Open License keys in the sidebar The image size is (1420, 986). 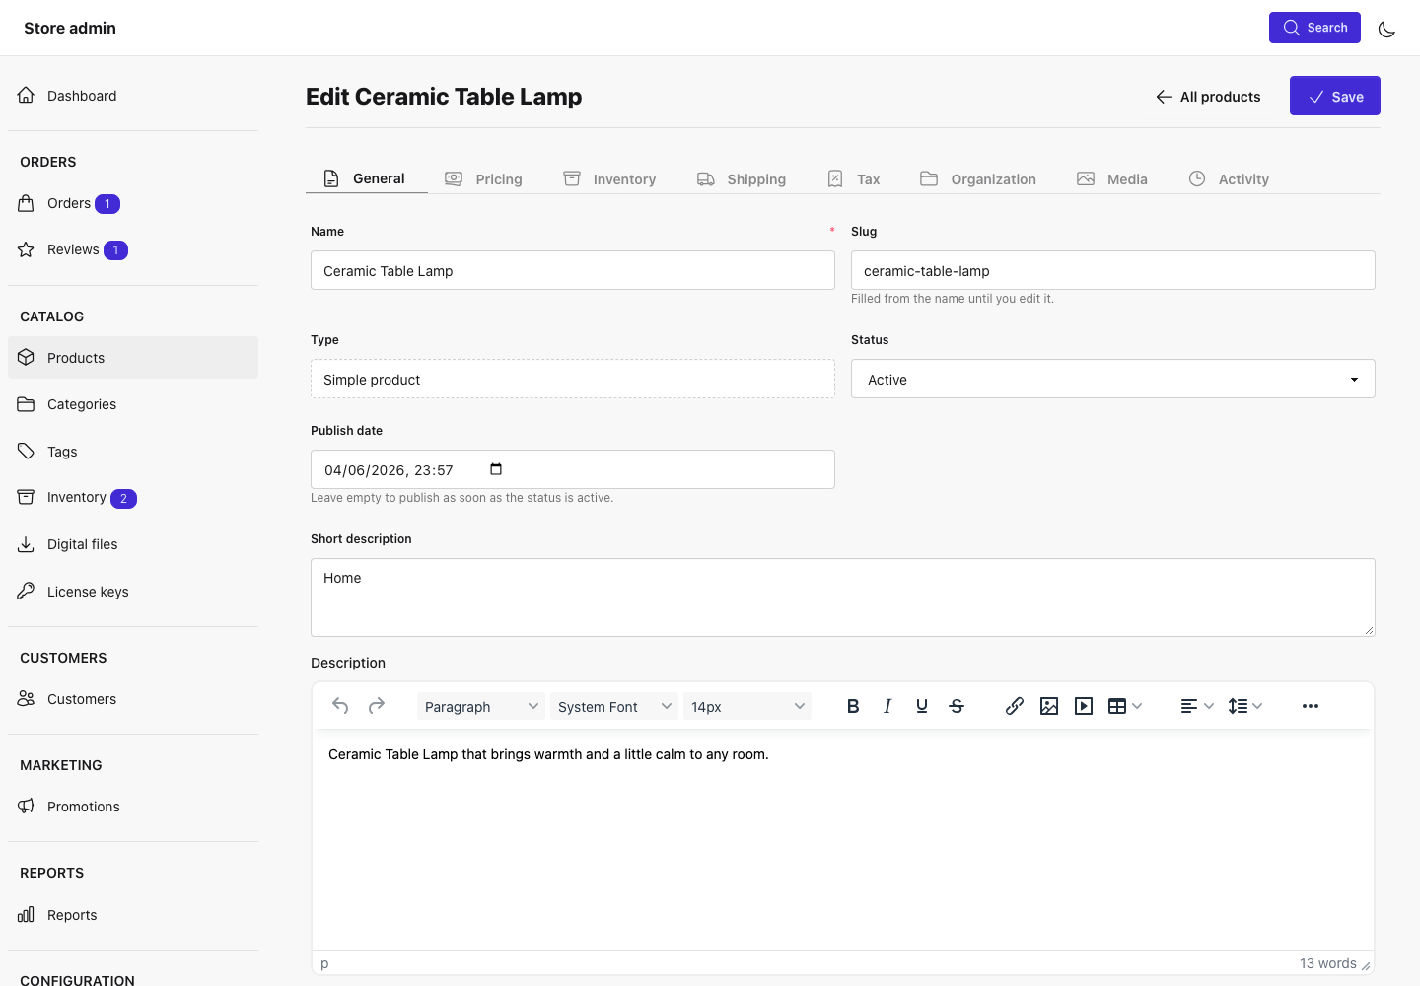coord(133,592)
